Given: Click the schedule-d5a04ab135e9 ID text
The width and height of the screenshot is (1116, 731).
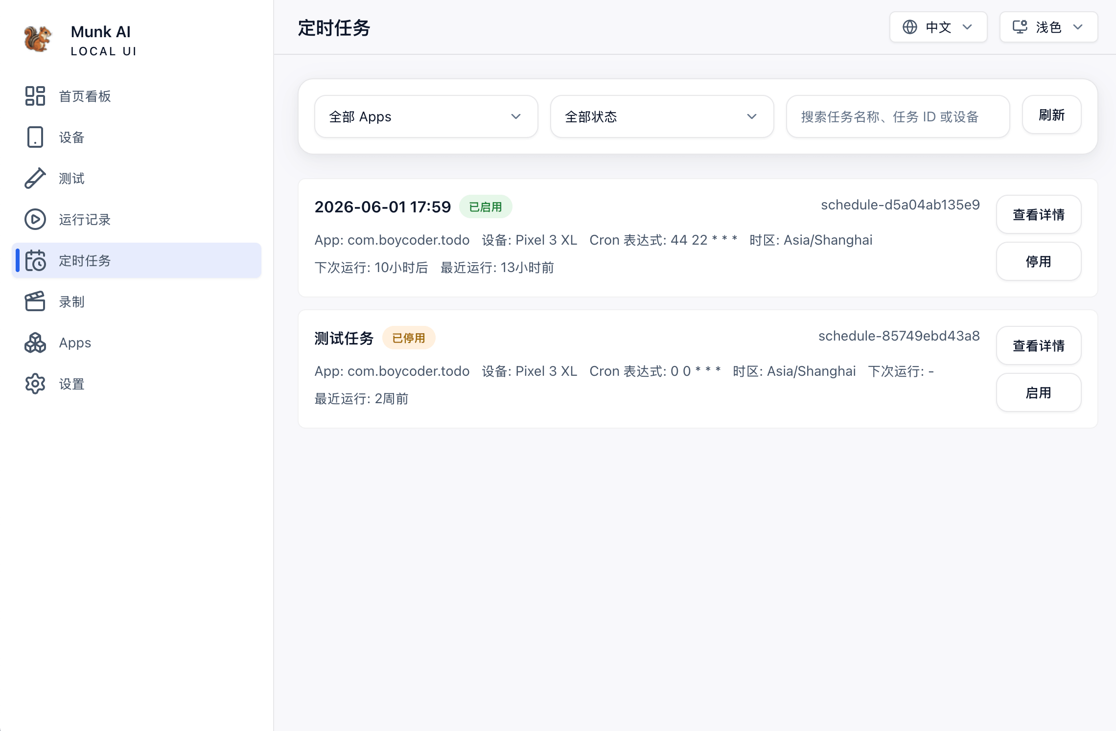Looking at the screenshot, I should tap(901, 205).
